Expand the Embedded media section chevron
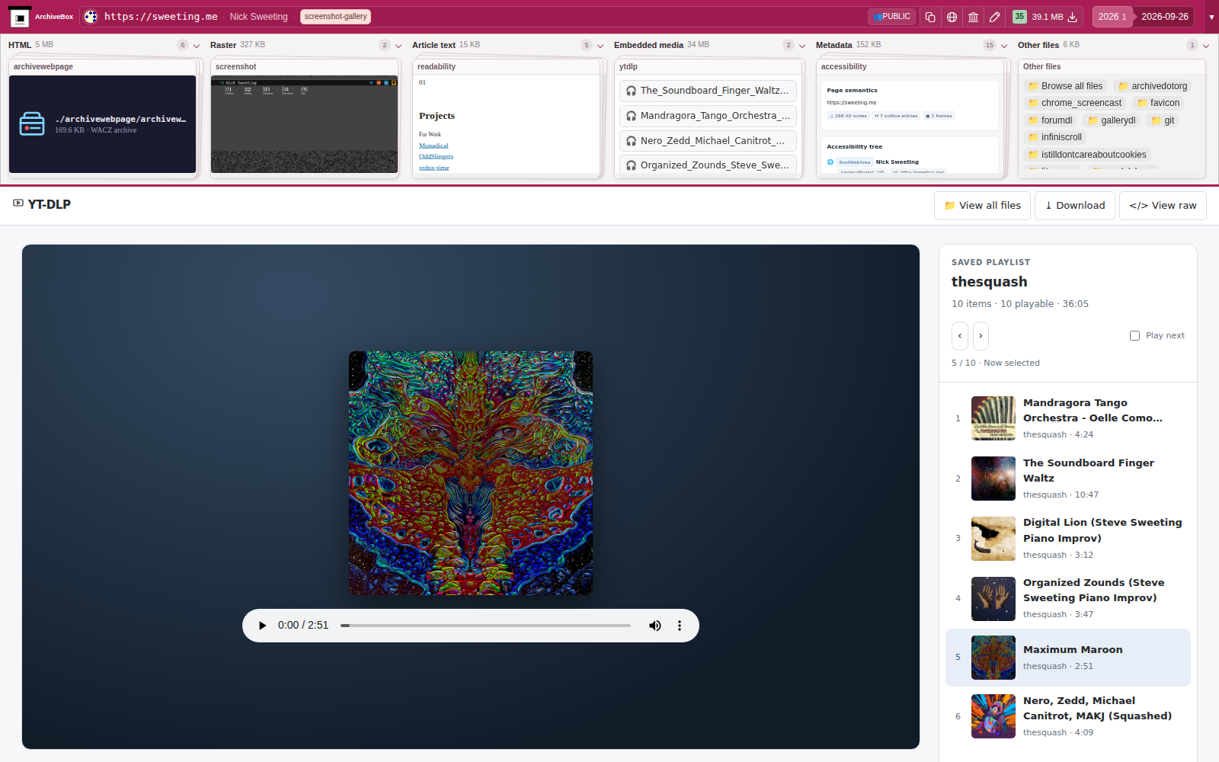 coord(802,46)
